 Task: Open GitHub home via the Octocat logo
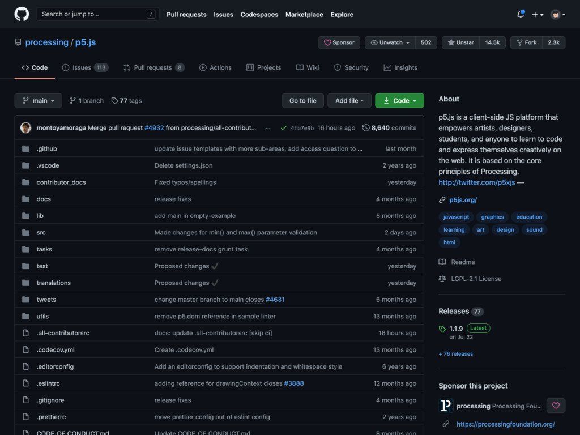(x=22, y=14)
